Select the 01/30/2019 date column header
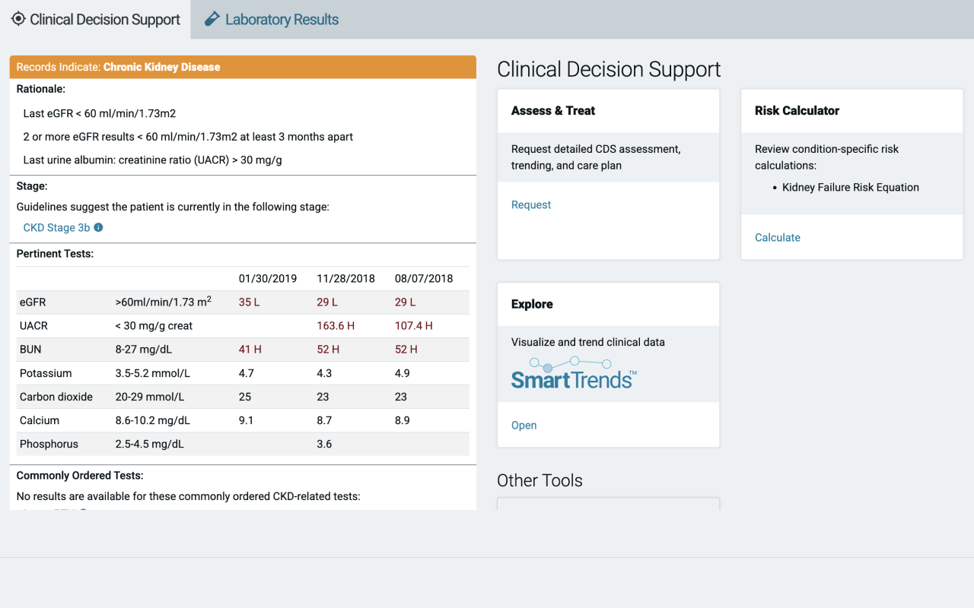Viewport: 974px width, 608px height. pyautogui.click(x=268, y=278)
